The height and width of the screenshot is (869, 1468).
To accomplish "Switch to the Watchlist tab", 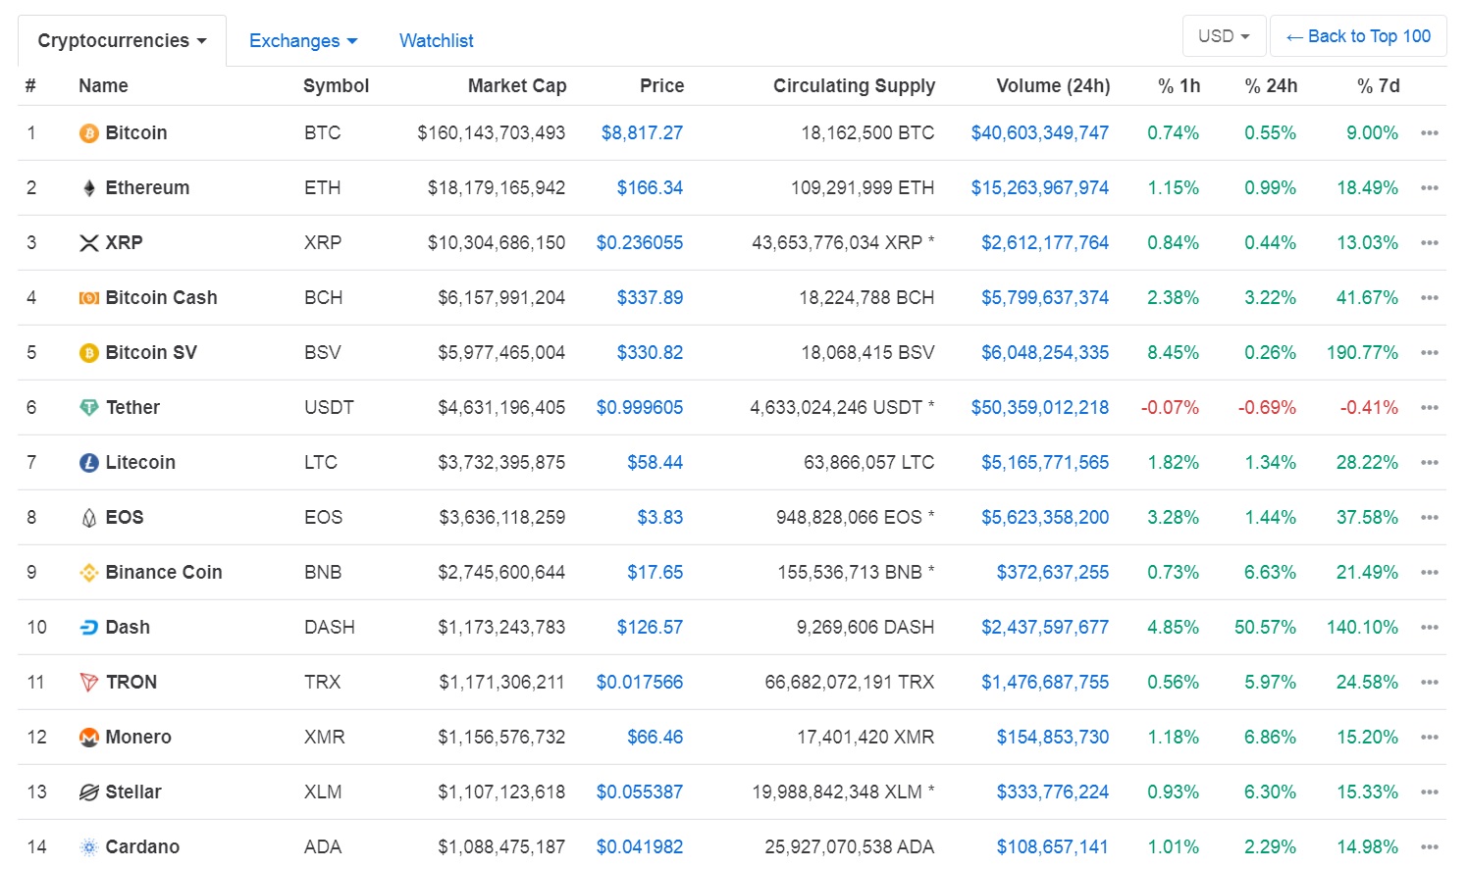I will point(436,41).
